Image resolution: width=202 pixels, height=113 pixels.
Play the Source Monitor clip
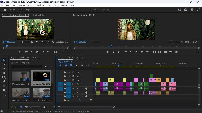tap(37, 52)
